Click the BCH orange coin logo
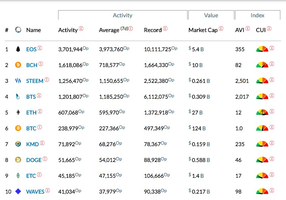This screenshot has width=286, height=200. [18, 65]
